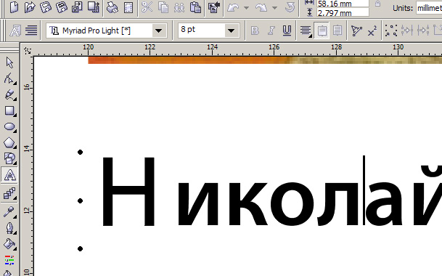Viewport: 442px width, 276px height.
Task: Click the outlined A icon before the font box
Action: pyautogui.click(x=15, y=31)
